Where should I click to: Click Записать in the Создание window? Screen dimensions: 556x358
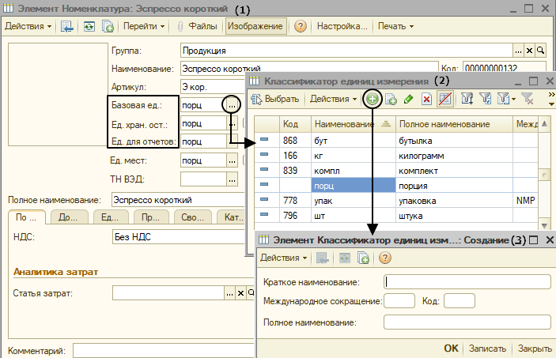tap(487, 349)
